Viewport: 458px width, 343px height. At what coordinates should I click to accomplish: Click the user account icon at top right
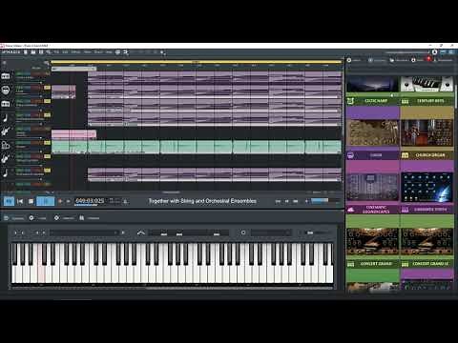tap(434, 51)
